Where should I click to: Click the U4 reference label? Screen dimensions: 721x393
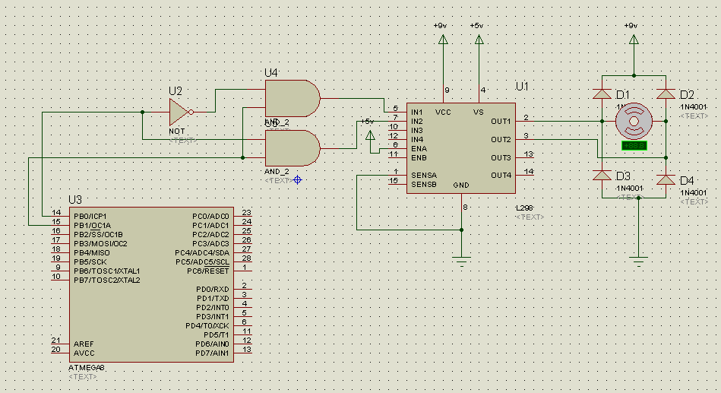[270, 73]
